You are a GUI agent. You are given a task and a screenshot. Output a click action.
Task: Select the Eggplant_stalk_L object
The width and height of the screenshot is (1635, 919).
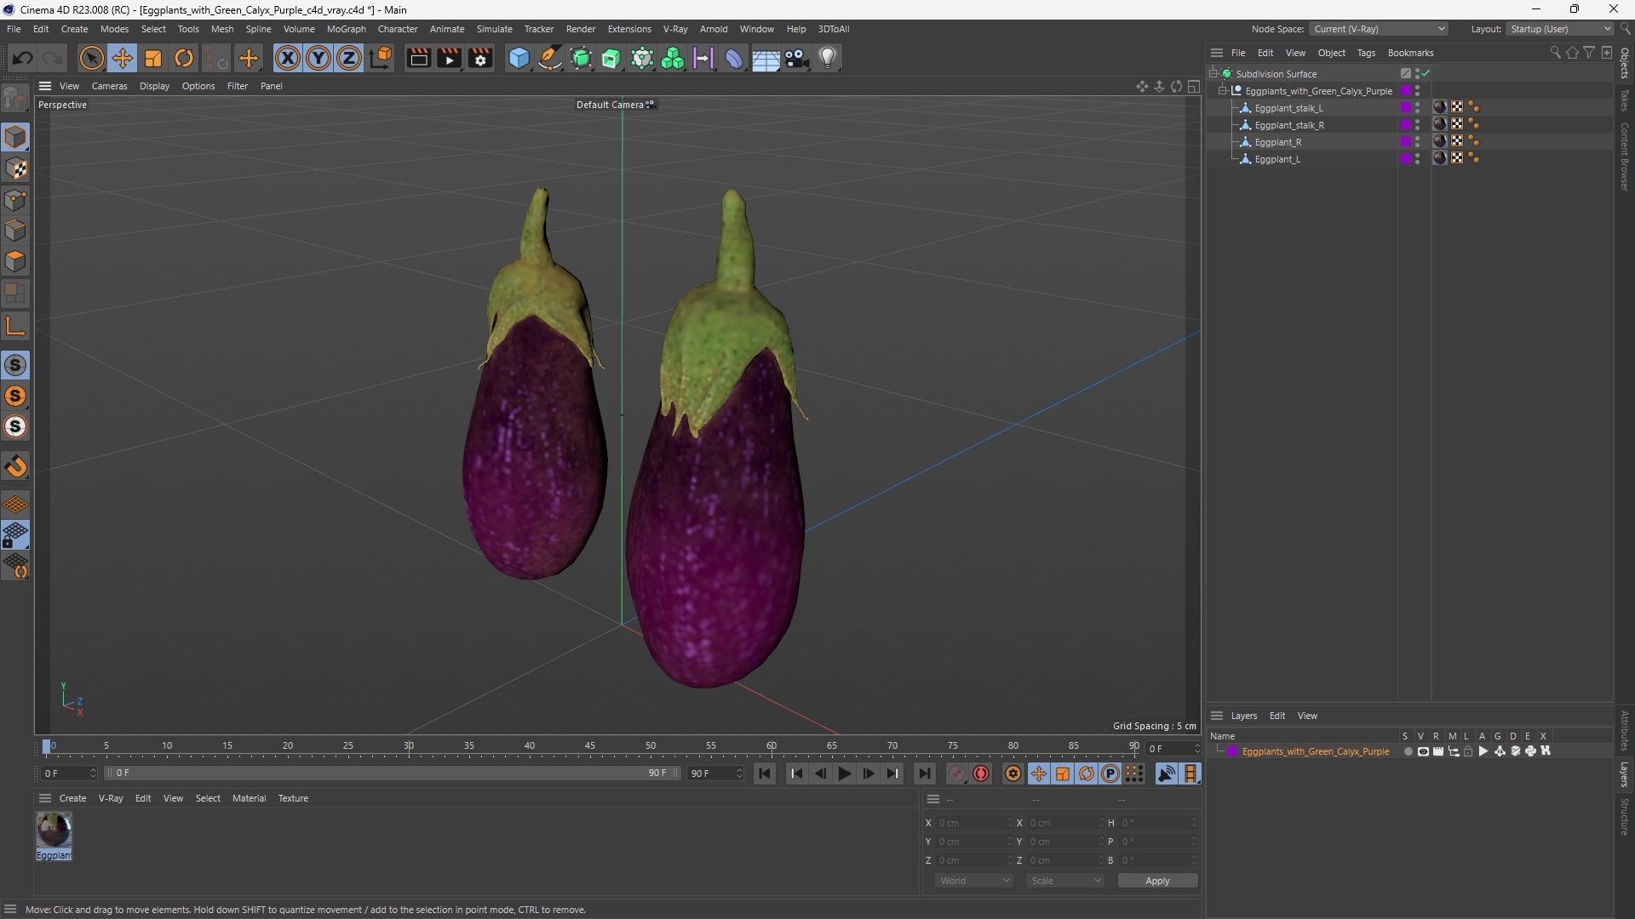1288,108
